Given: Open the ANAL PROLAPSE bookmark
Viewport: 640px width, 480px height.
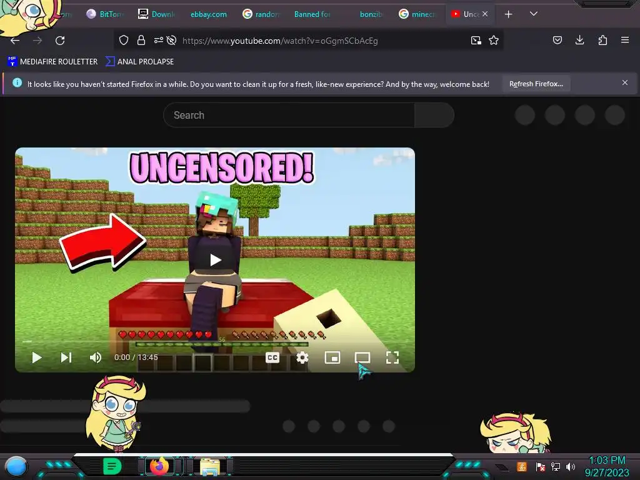Looking at the screenshot, I should click(139, 62).
